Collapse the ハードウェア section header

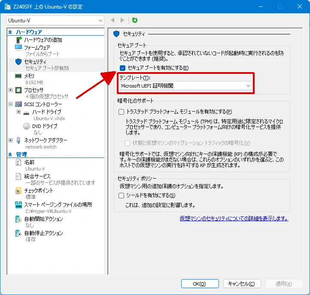[11, 32]
